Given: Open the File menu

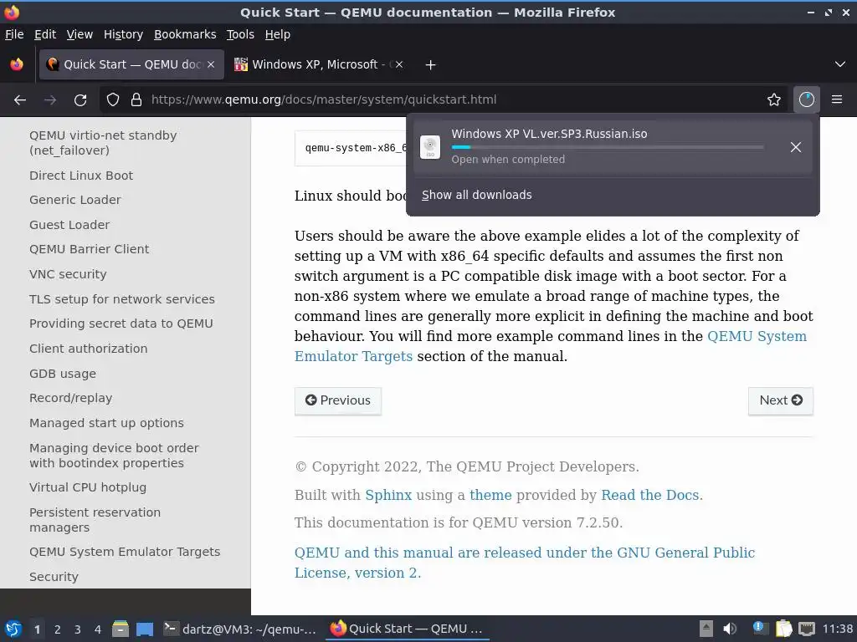Looking at the screenshot, I should (x=14, y=34).
